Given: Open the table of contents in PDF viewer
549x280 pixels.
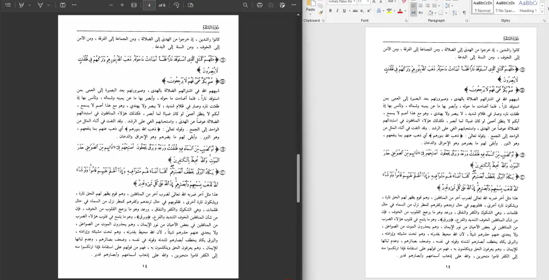Looking at the screenshot, I should pyautogui.click(x=8, y=5).
